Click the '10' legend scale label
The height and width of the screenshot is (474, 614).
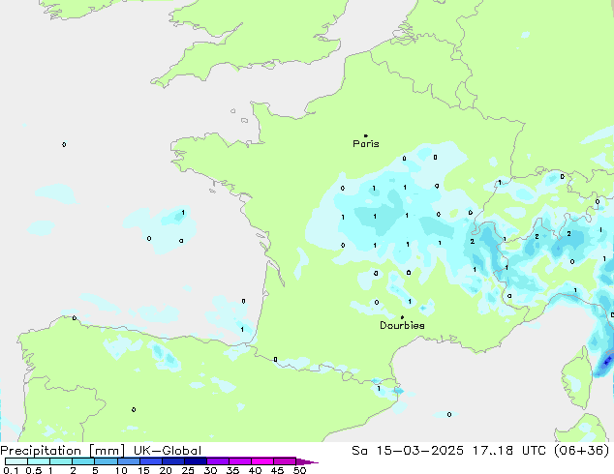point(121,470)
